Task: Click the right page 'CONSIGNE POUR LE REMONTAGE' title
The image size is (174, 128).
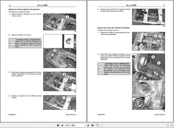Action: [117, 64]
